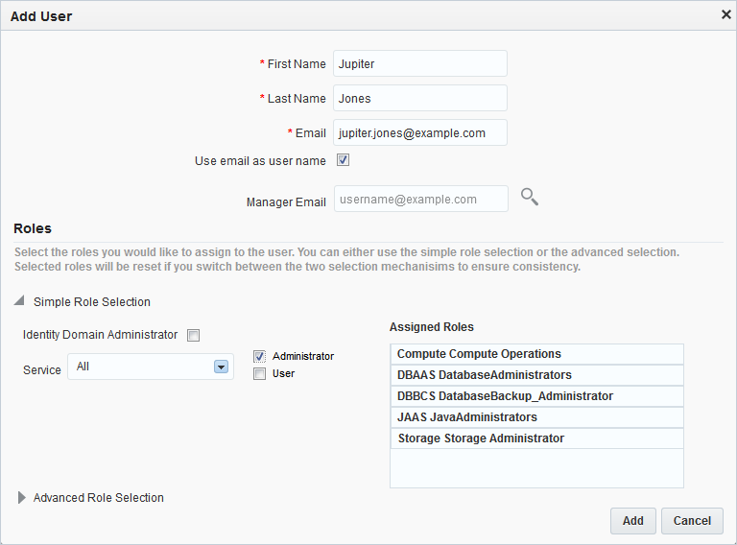Click the Roles section heading

[x=33, y=228]
